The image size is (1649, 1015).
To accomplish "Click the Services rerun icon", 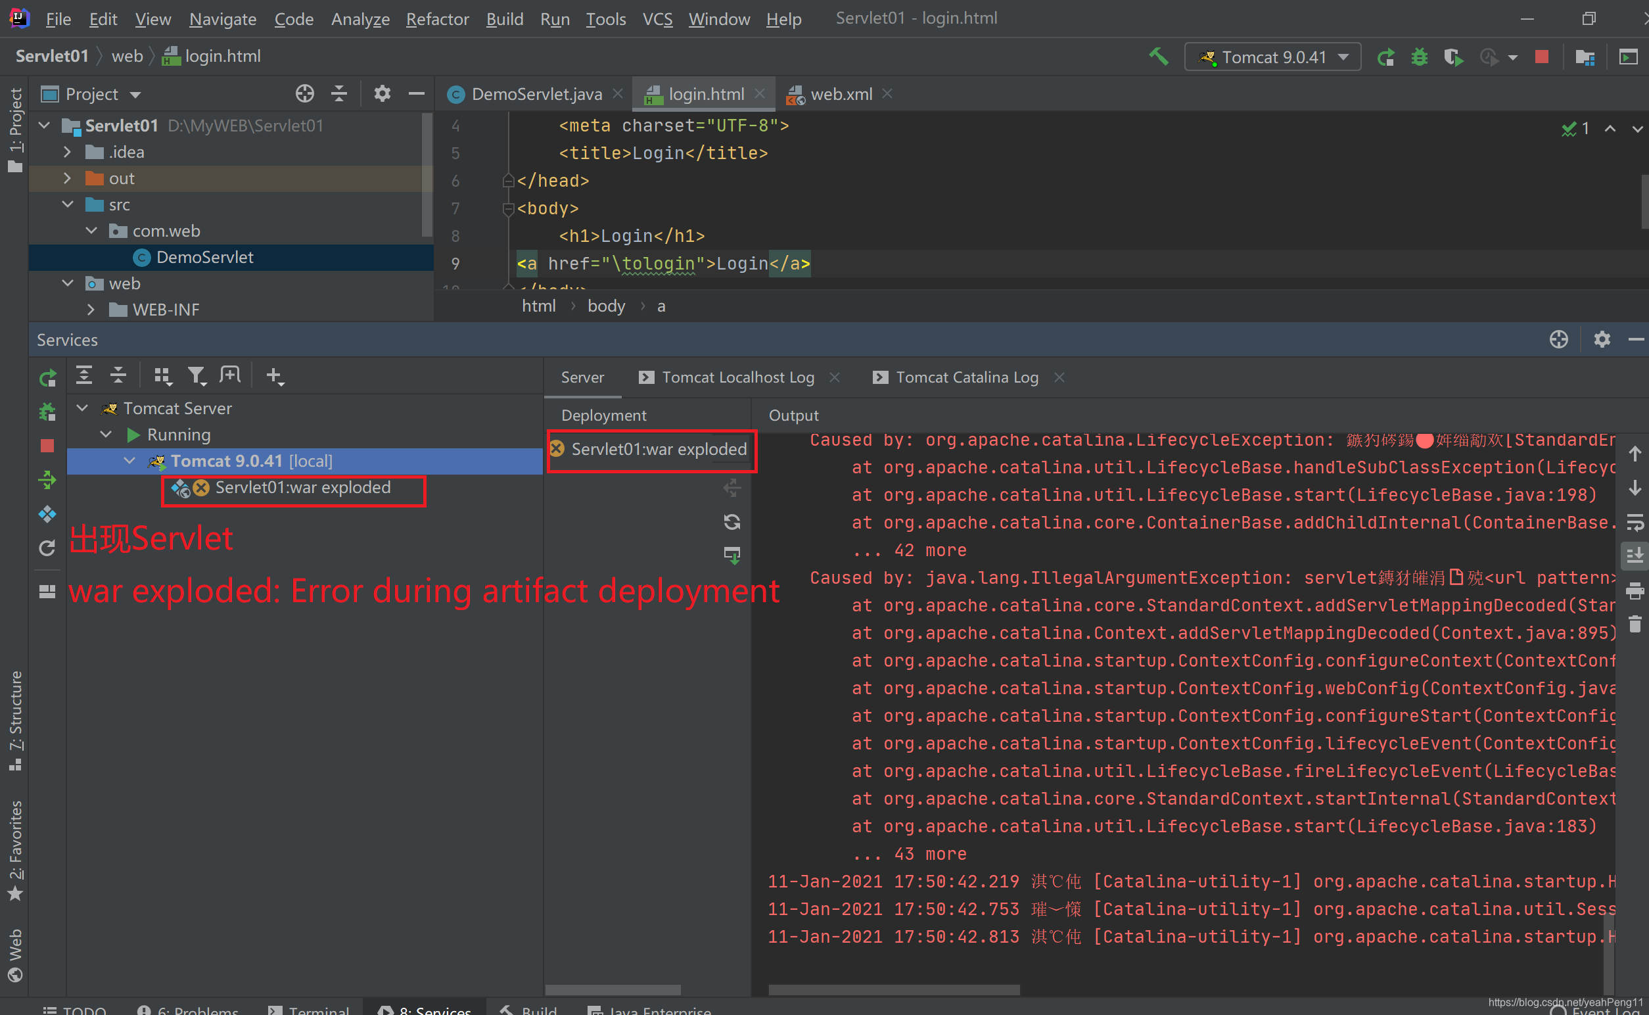I will pos(47,378).
